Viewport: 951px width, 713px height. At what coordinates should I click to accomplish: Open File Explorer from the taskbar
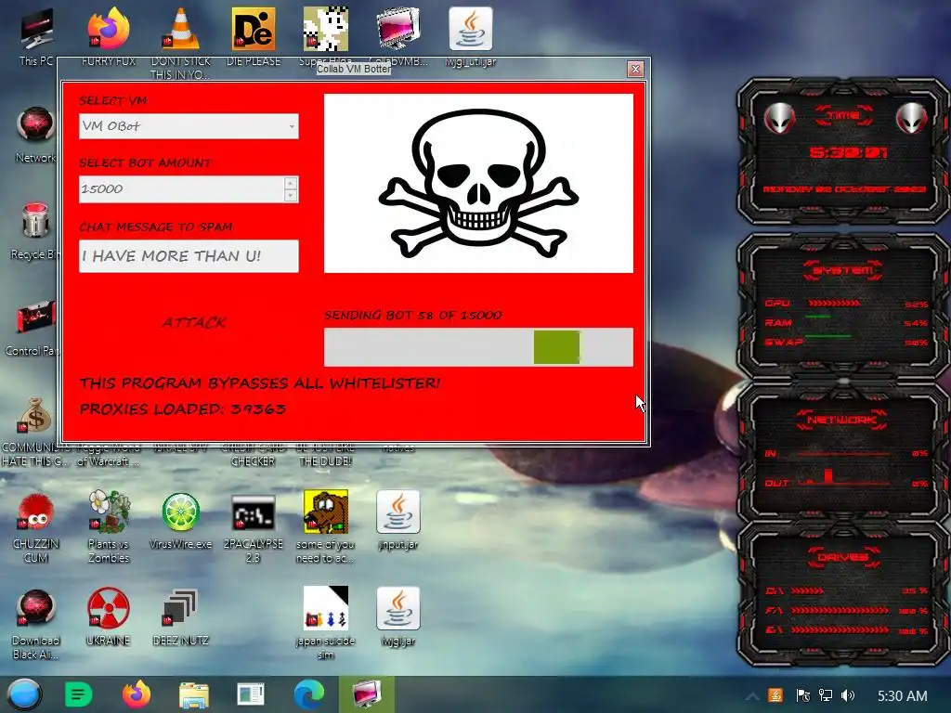pyautogui.click(x=194, y=694)
